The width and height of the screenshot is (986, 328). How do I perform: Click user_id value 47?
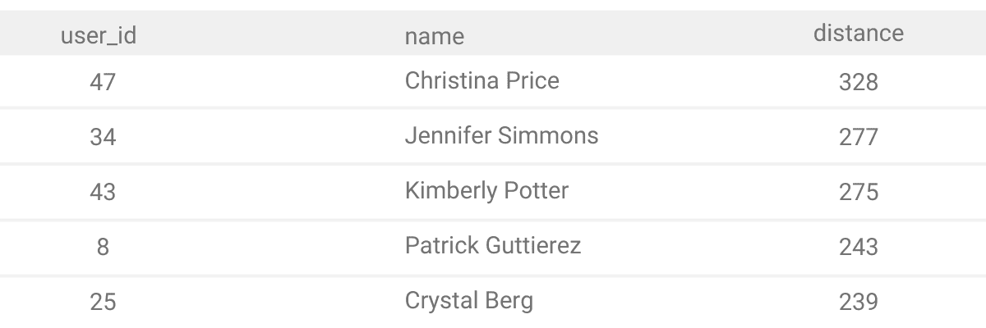pyautogui.click(x=103, y=82)
